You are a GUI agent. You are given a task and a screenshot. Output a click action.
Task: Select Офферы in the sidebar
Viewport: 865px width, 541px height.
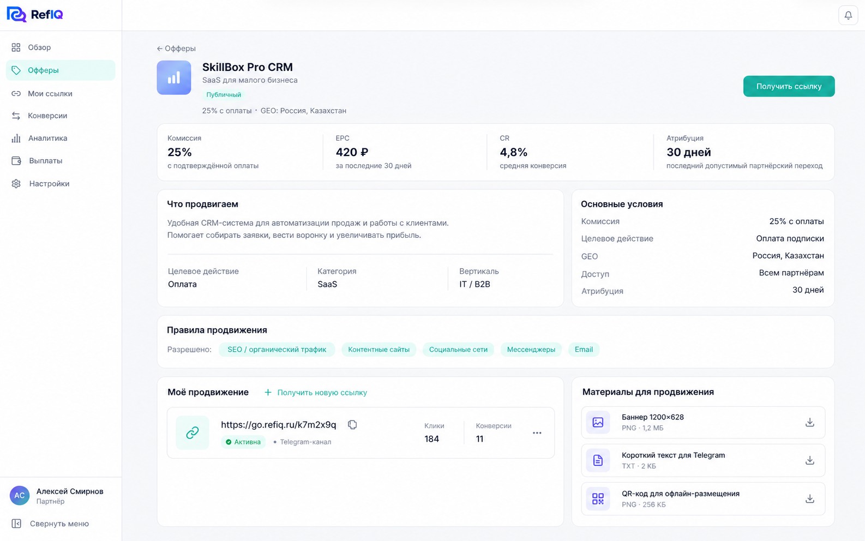point(61,70)
